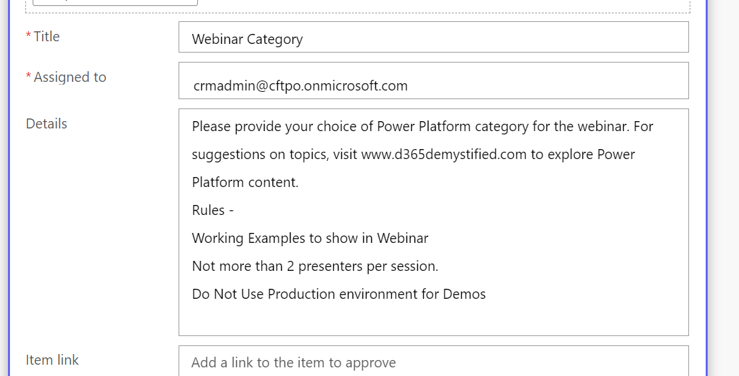739x376 pixels.
Task: Open the partially visible dropdown above Title
Action: (x=115, y=3)
